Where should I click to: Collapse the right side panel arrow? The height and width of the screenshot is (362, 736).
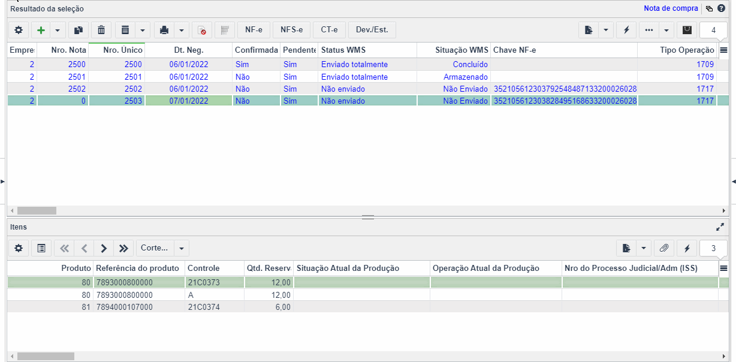pos(734,181)
